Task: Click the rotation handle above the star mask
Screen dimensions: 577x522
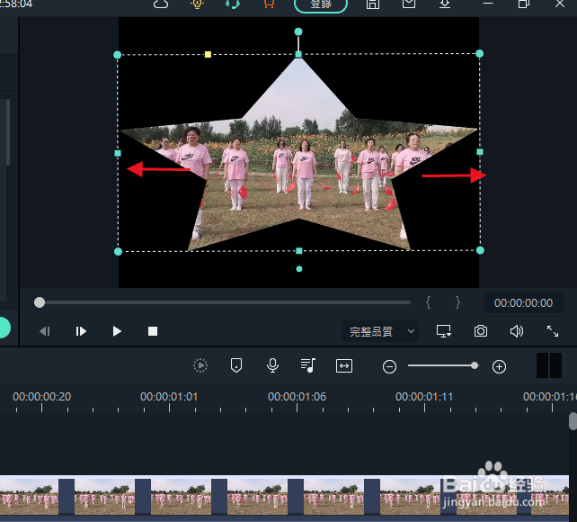Action: coord(298,32)
